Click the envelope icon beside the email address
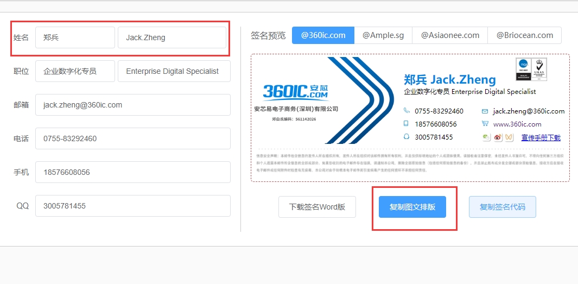 click(485, 111)
